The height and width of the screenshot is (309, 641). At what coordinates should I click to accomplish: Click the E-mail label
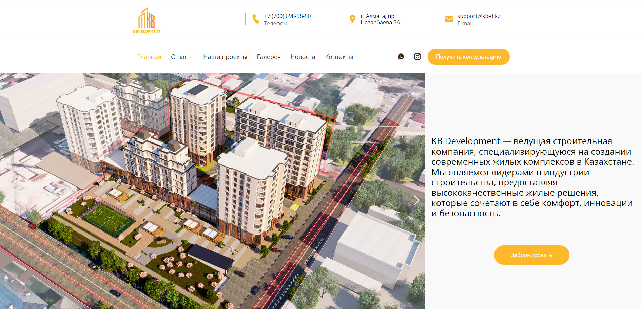pos(465,23)
